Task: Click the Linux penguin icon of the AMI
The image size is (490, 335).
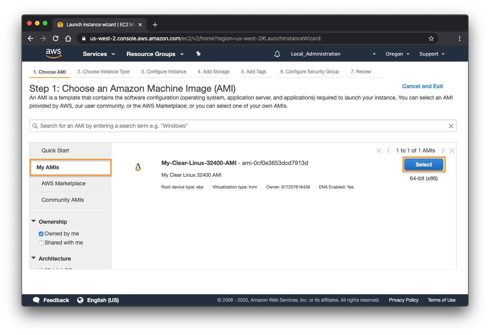Action: [137, 167]
